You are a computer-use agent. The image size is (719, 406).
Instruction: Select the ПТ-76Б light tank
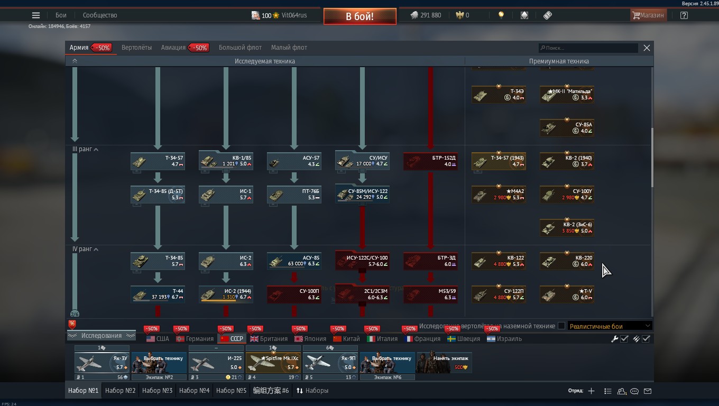coord(294,195)
